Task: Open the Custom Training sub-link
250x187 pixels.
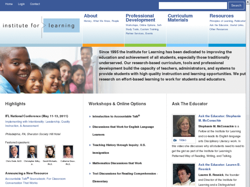Action: (149, 29)
